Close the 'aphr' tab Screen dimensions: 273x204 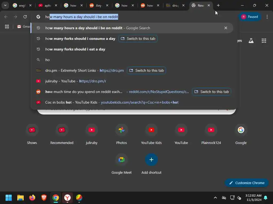(x=56, y=5)
